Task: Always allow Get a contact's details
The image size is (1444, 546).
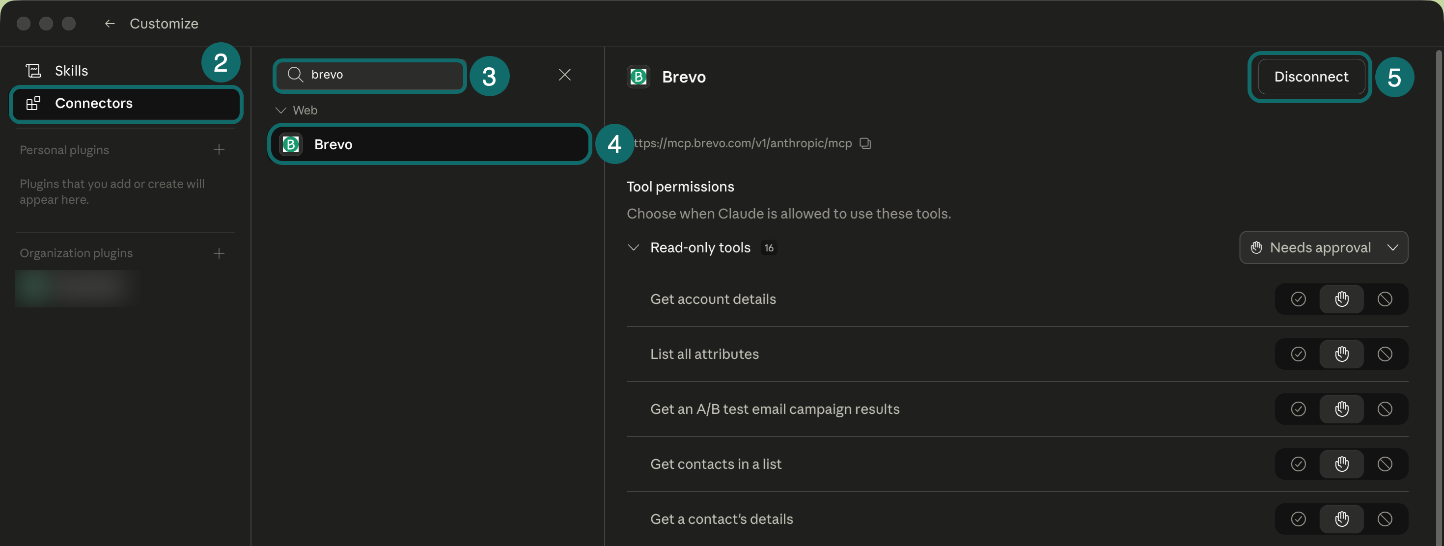Action: pos(1298,519)
